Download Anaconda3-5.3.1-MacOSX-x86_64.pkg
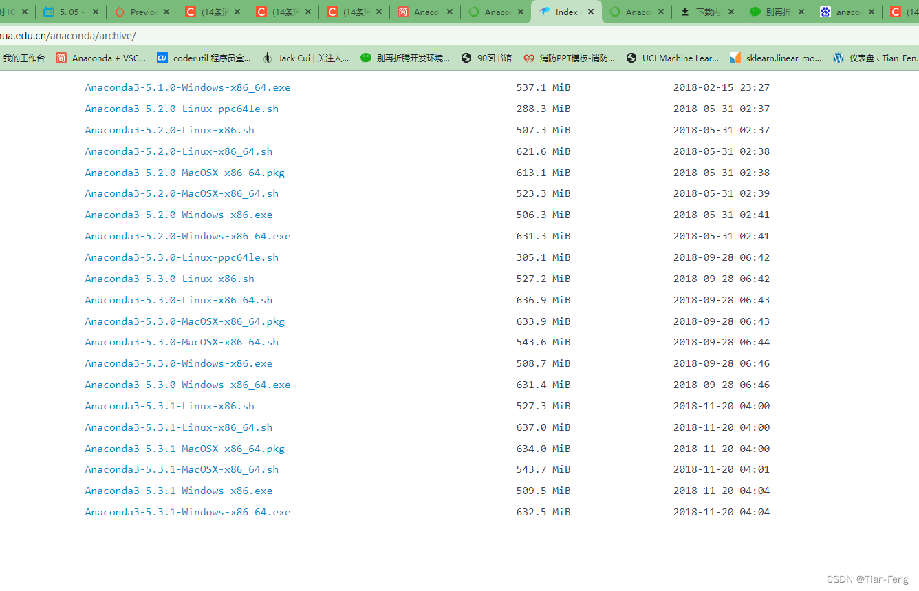The width and height of the screenshot is (919, 591). pos(184,449)
